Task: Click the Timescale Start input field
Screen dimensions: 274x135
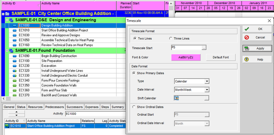Action: point(187,48)
